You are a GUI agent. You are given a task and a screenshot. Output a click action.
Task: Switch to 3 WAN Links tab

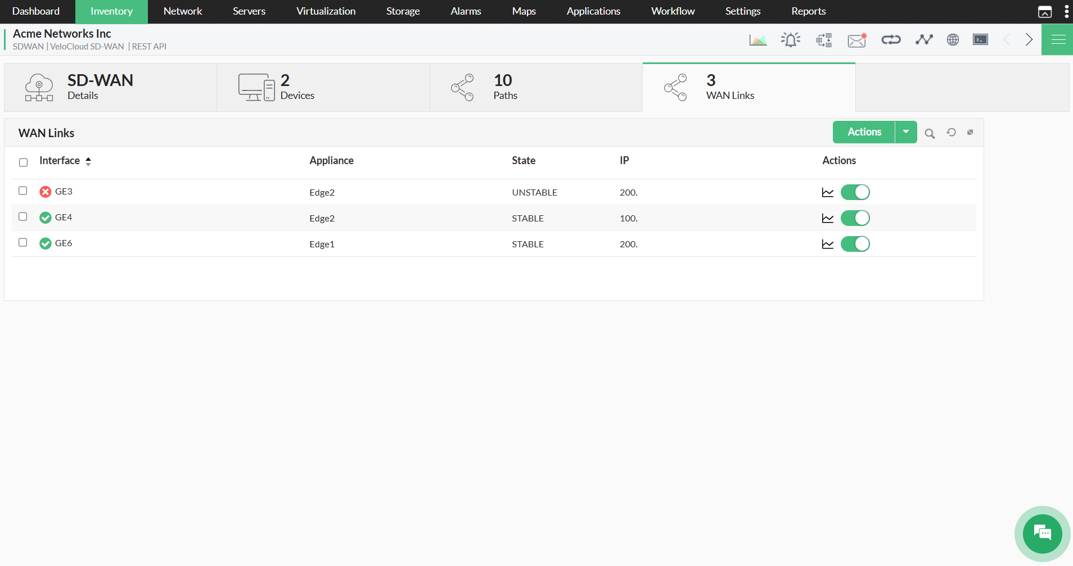749,87
